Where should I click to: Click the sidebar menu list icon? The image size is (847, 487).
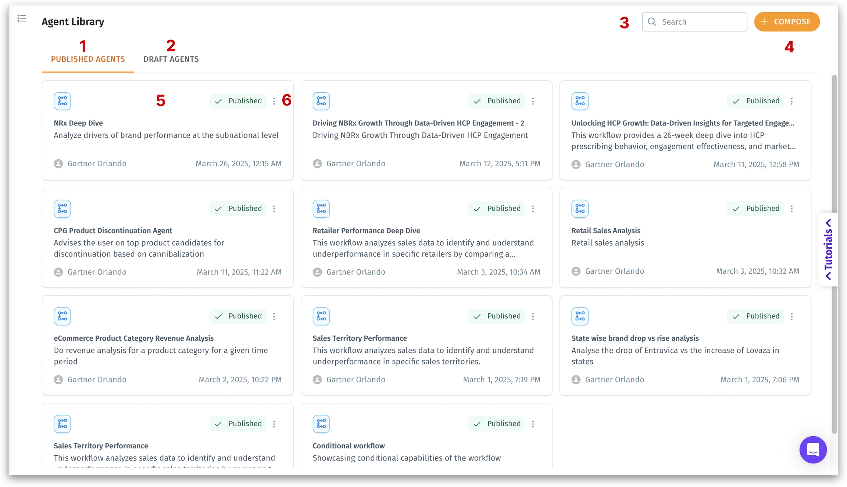click(22, 18)
